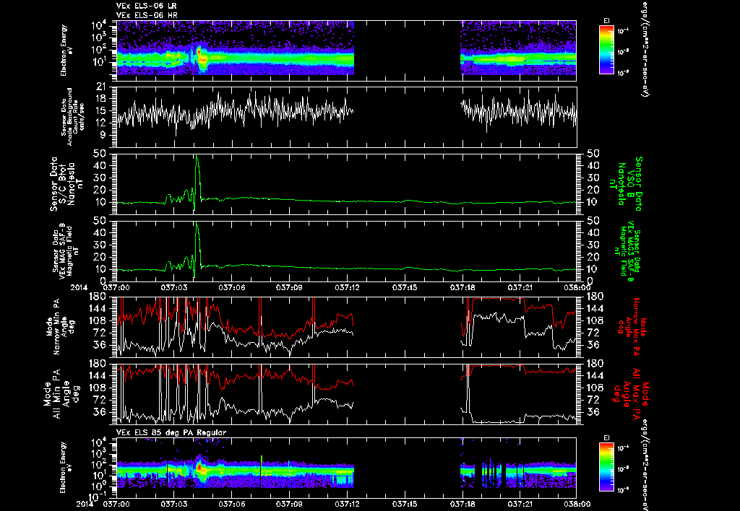Click the '12' tick on count rate axis
Image resolution: width=740 pixels, height=511 pixels.
(101, 123)
